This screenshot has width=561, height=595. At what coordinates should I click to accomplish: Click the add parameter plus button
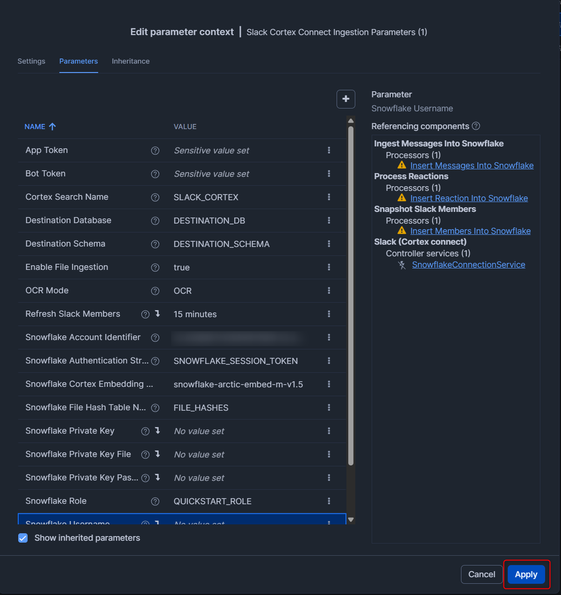pos(346,99)
